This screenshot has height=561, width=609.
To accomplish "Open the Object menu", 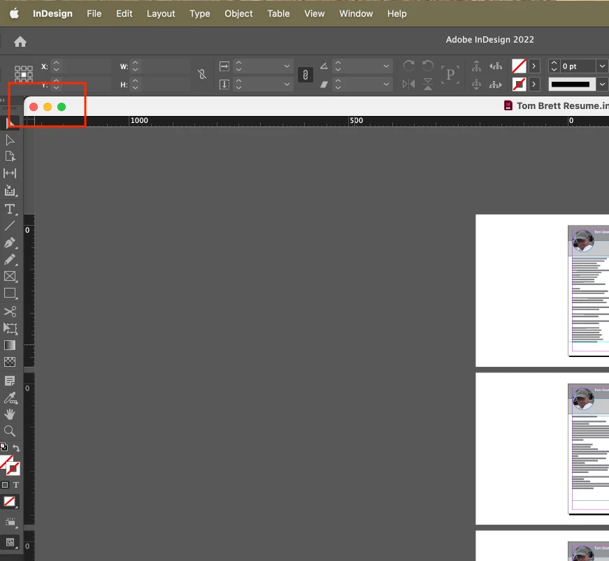I will [238, 13].
